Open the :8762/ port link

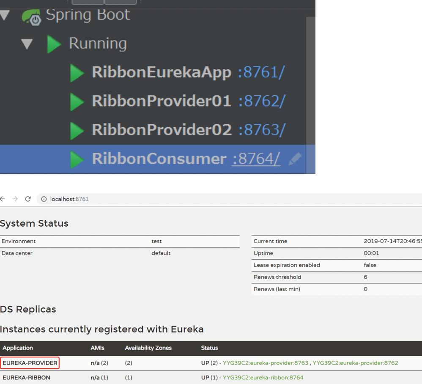(262, 101)
